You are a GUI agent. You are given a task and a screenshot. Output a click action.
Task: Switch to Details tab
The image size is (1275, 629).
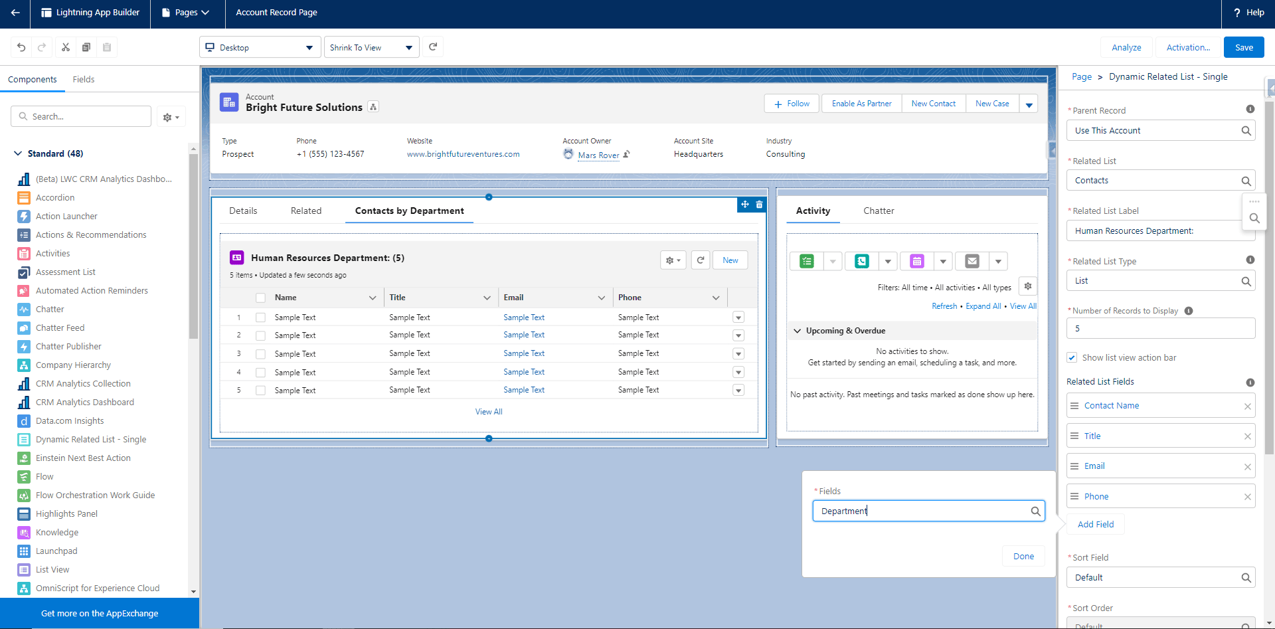(x=243, y=211)
